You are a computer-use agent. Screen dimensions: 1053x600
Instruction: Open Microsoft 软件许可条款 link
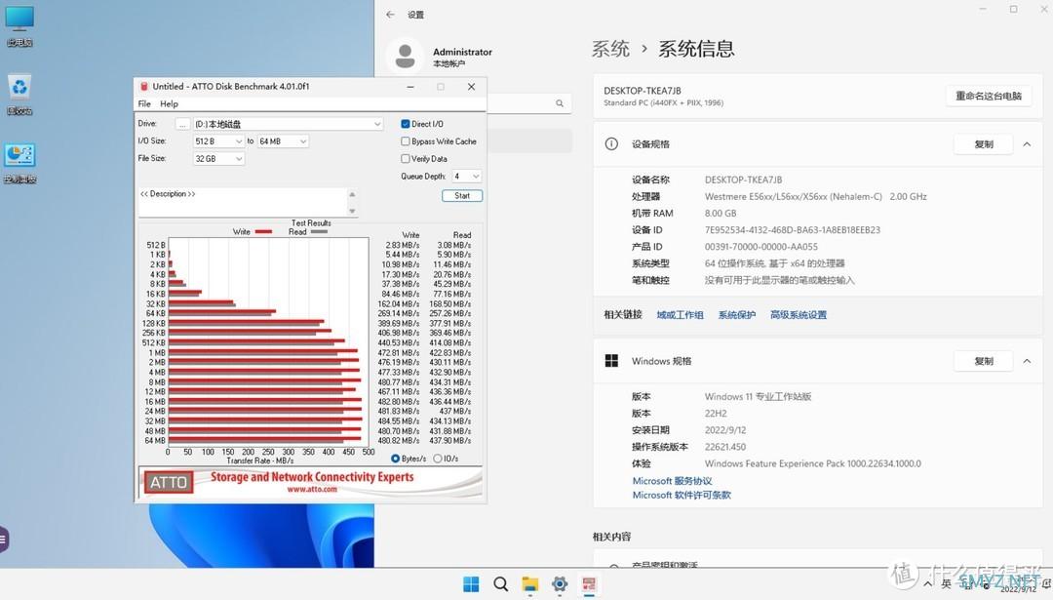pos(681,496)
